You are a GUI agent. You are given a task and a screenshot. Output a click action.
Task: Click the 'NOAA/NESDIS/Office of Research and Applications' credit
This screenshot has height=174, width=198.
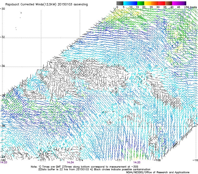coord(158,172)
